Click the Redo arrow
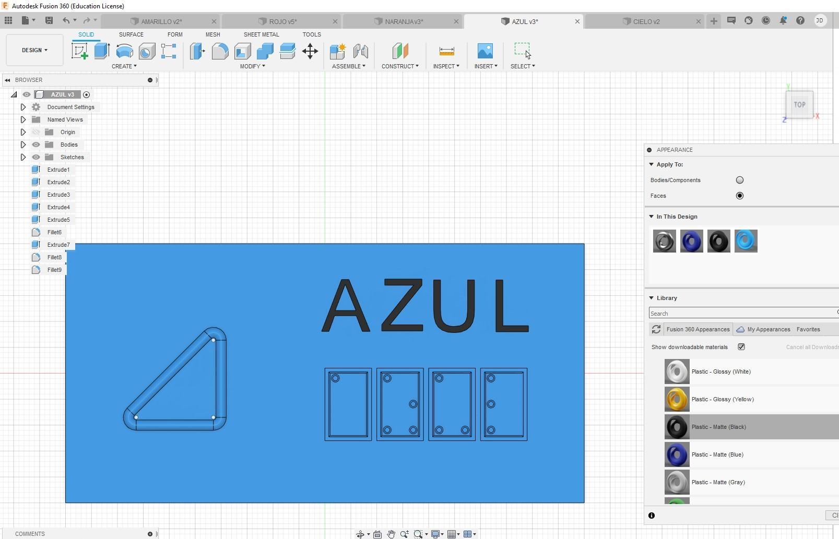Screen dimensions: 839x539 point(87,20)
